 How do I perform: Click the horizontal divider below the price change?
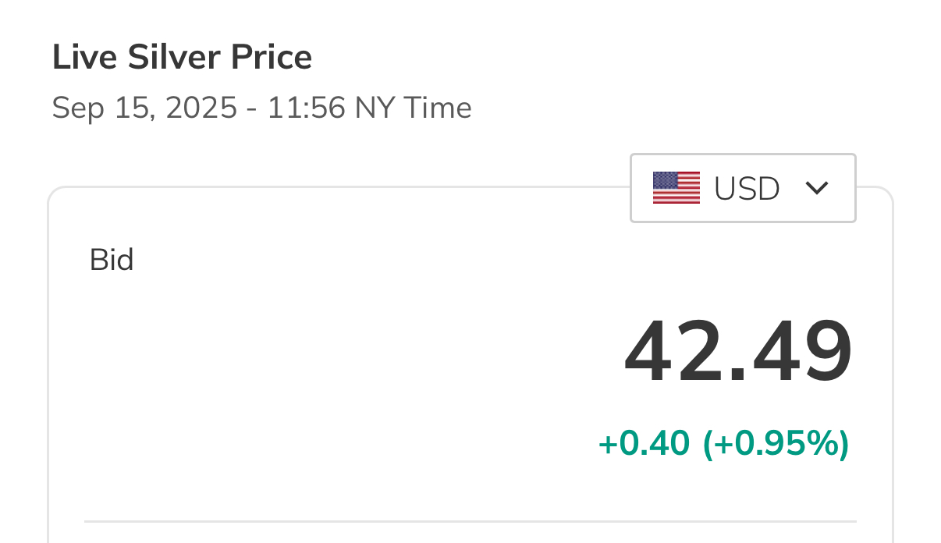pos(470,520)
